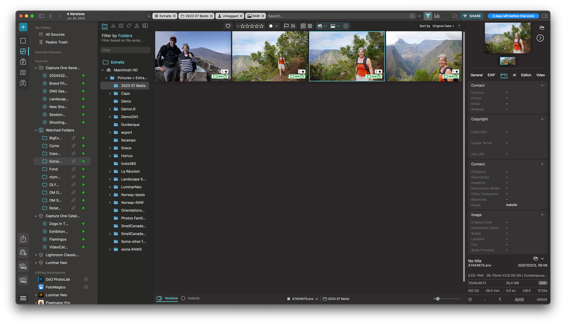Image resolution: width=566 pixels, height=325 pixels.
Task: Click the edited photos filter icon
Action: 303,26
